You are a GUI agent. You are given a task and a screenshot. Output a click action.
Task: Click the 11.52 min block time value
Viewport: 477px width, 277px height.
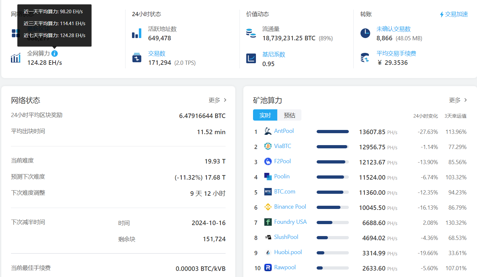(211, 132)
